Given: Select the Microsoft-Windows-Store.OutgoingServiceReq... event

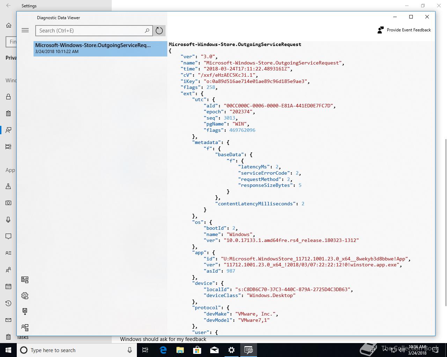Looking at the screenshot, I should click(100, 48).
